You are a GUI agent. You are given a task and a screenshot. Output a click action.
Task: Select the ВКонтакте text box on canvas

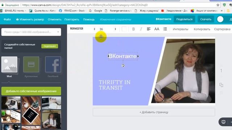123,56
